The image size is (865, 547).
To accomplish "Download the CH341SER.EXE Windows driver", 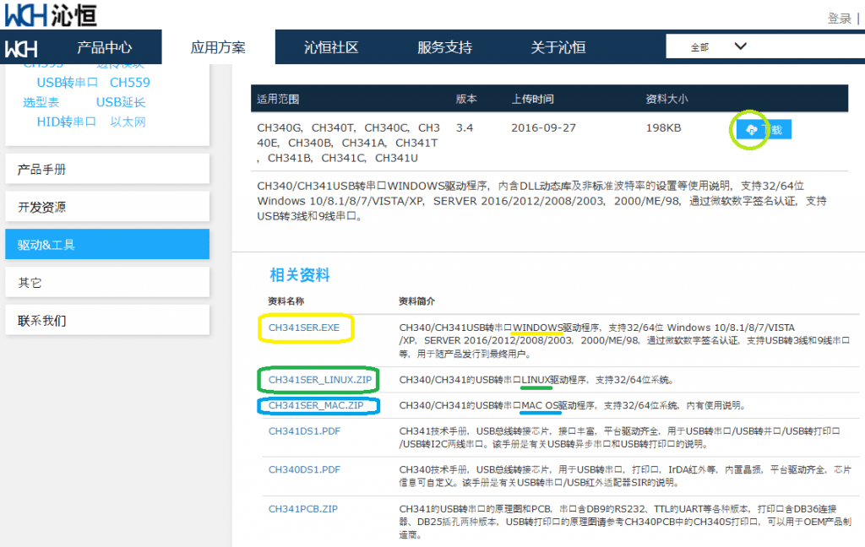I will pyautogui.click(x=304, y=328).
